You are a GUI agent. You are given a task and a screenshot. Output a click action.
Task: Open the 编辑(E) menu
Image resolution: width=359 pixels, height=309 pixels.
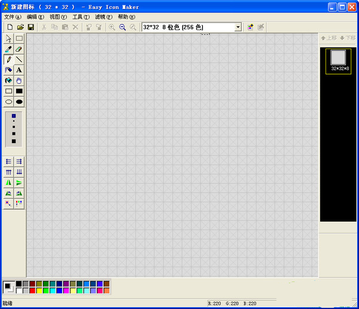click(35, 17)
